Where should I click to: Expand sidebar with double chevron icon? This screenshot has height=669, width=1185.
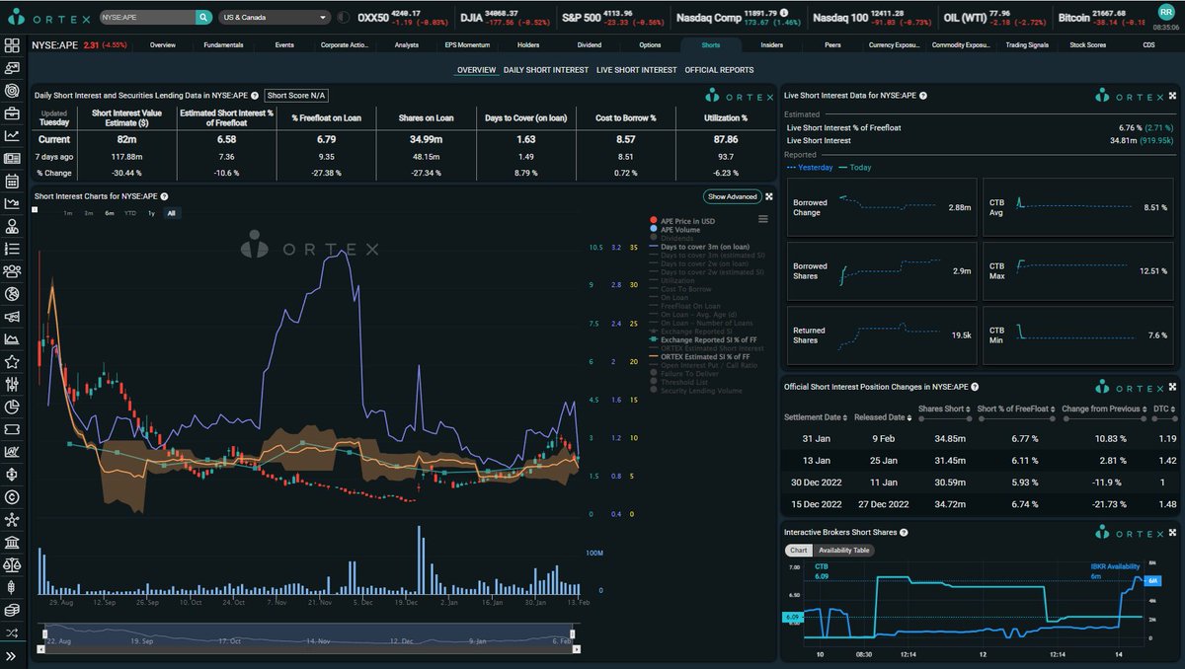tap(12, 656)
